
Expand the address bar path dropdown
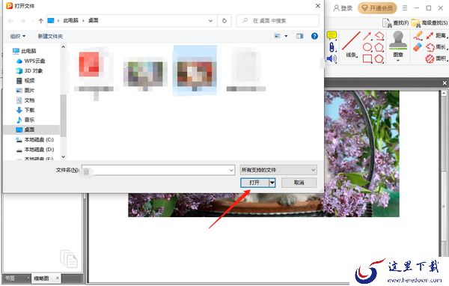pyautogui.click(x=210, y=21)
